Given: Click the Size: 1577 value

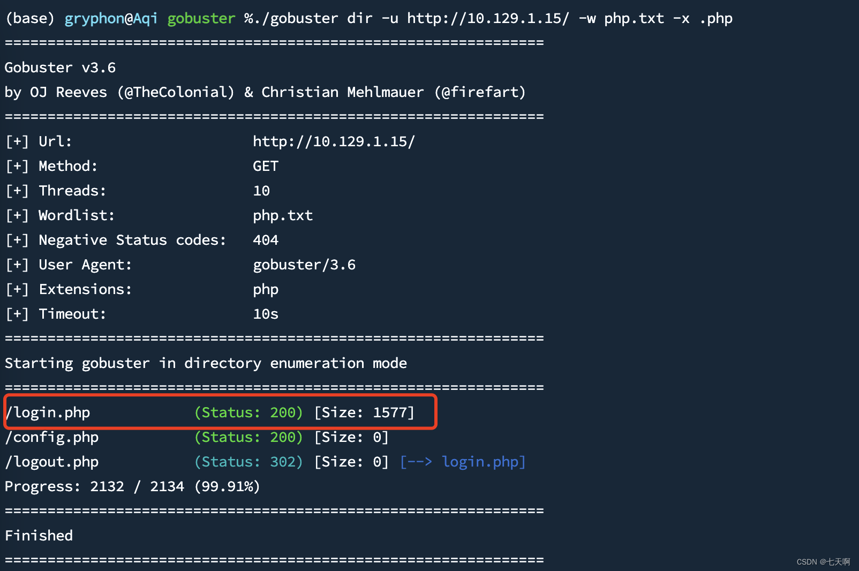Looking at the screenshot, I should tap(364, 412).
